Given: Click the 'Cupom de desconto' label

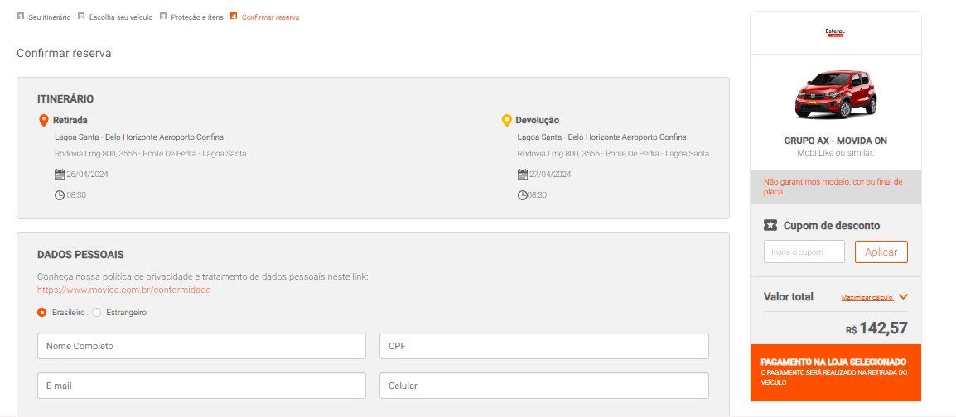Looking at the screenshot, I should [x=832, y=226].
